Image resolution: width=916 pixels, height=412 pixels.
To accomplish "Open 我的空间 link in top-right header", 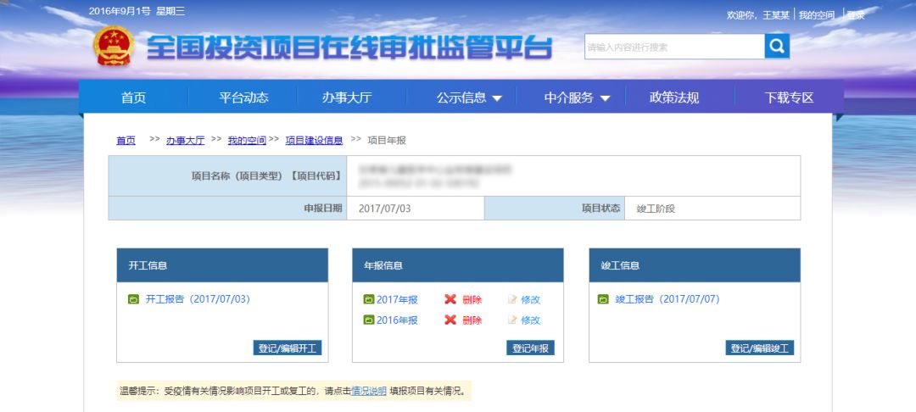I will (816, 15).
